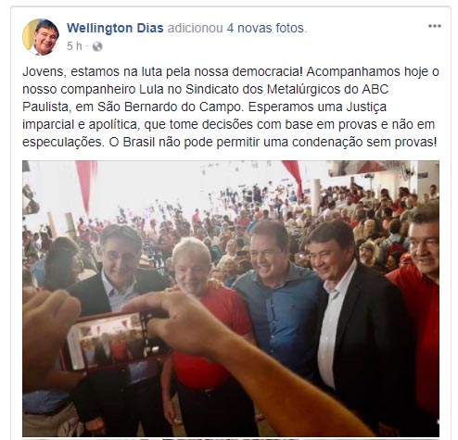Open the "4 novas fotos" link

point(265,28)
